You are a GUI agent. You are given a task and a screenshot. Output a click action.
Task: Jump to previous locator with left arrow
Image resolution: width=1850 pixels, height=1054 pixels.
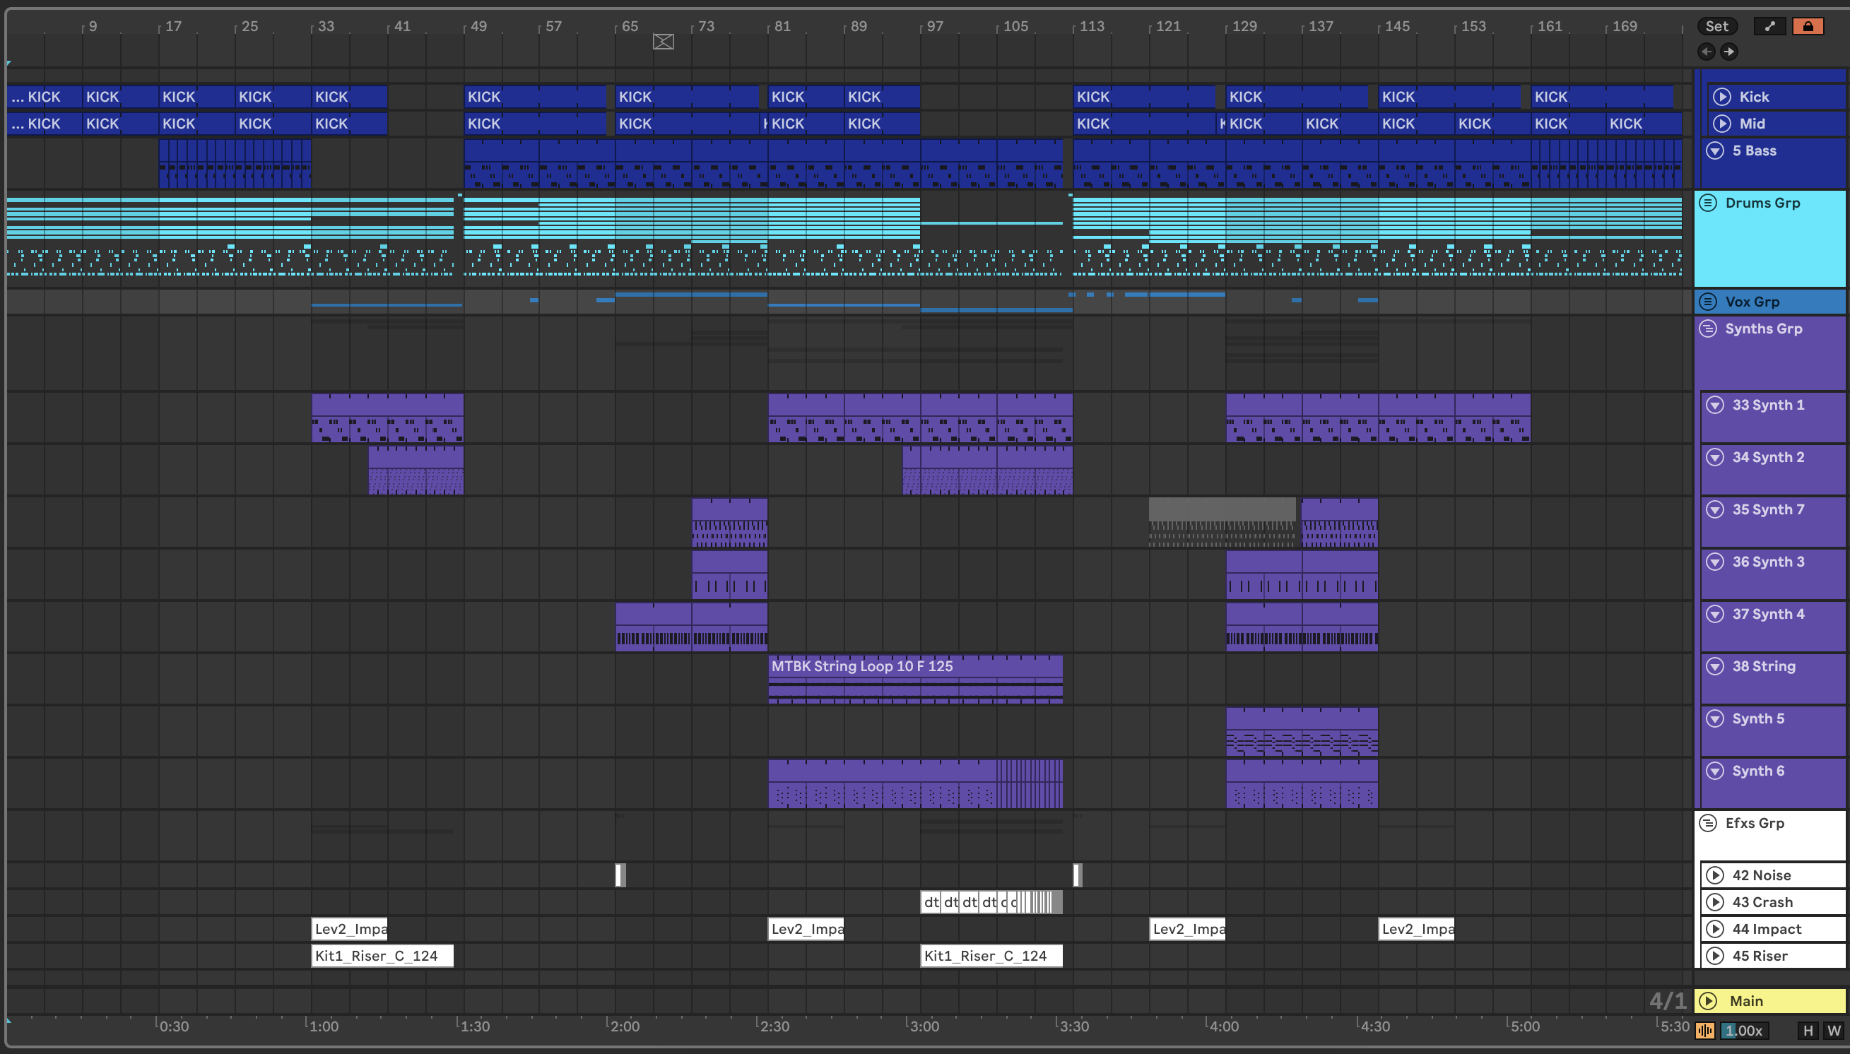coord(1706,52)
